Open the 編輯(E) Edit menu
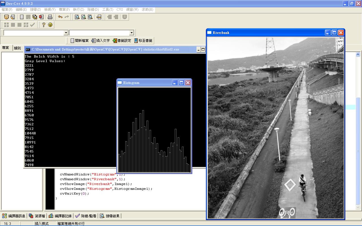Viewport: 362px width, 226px height. coord(21,10)
